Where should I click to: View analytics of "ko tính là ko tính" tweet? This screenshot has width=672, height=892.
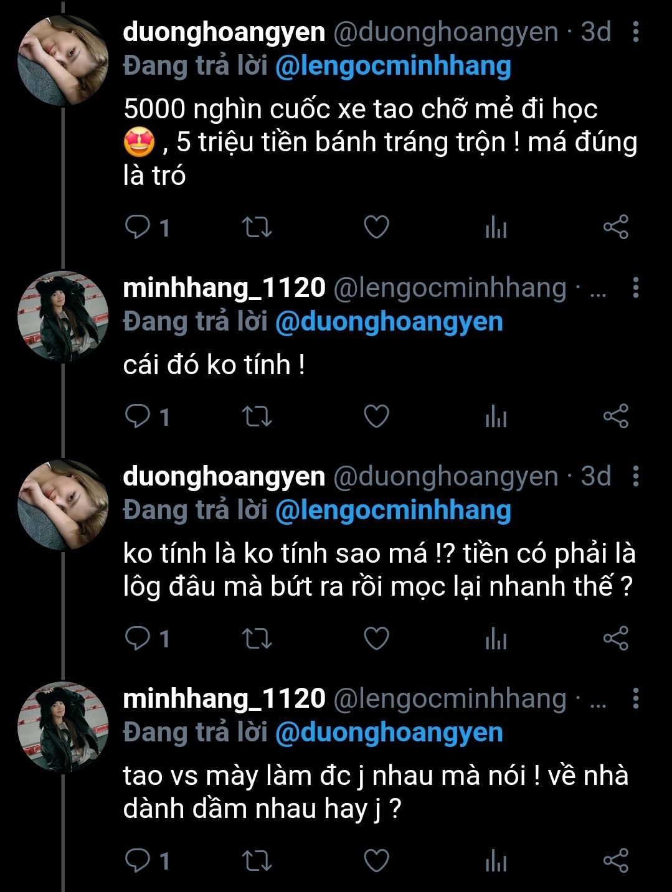(x=496, y=639)
